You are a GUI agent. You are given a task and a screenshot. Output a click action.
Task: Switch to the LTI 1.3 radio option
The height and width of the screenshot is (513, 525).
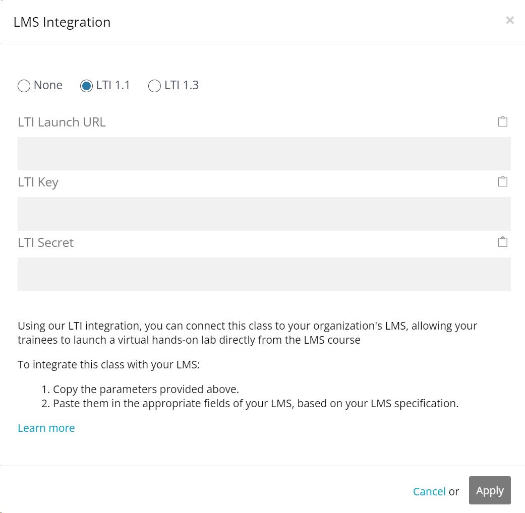[x=154, y=86]
